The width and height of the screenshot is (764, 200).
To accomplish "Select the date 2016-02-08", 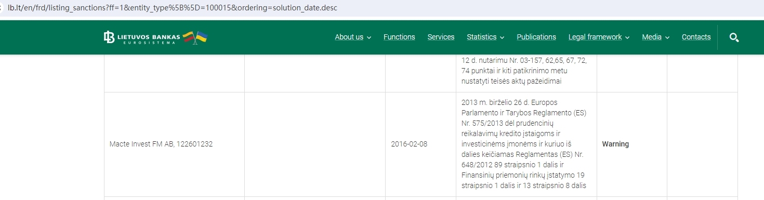I will pyautogui.click(x=409, y=144).
